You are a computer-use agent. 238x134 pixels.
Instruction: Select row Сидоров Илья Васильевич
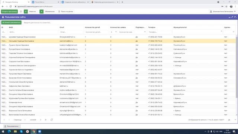(118, 61)
